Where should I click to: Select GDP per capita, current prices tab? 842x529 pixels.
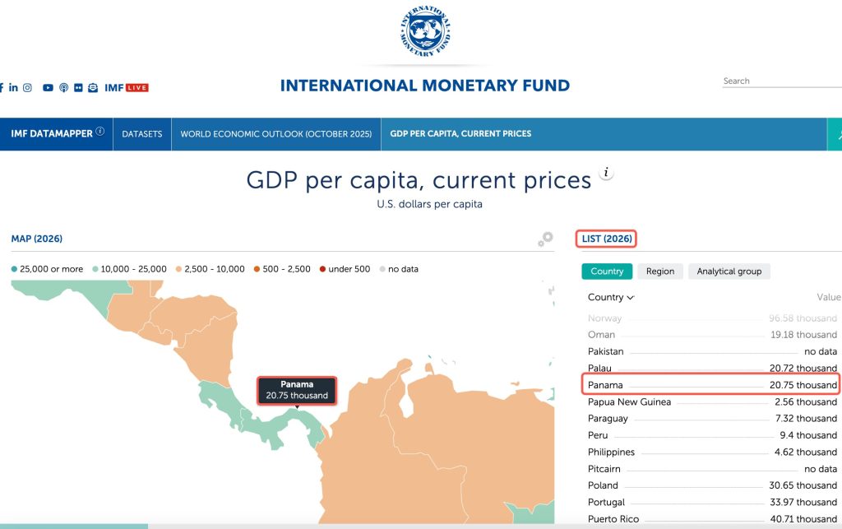tap(460, 134)
